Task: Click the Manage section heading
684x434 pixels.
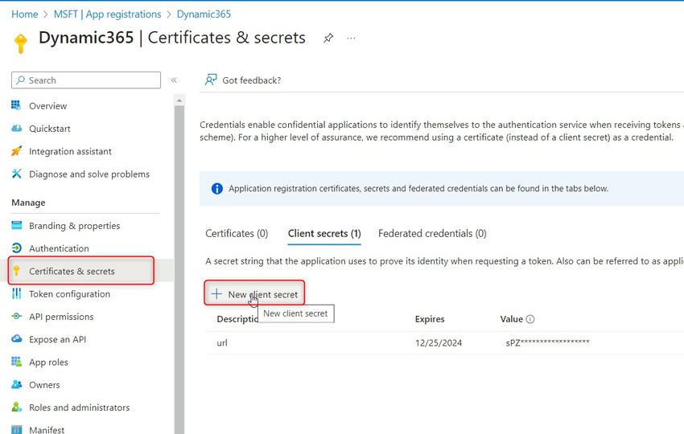Action: pyautogui.click(x=28, y=203)
